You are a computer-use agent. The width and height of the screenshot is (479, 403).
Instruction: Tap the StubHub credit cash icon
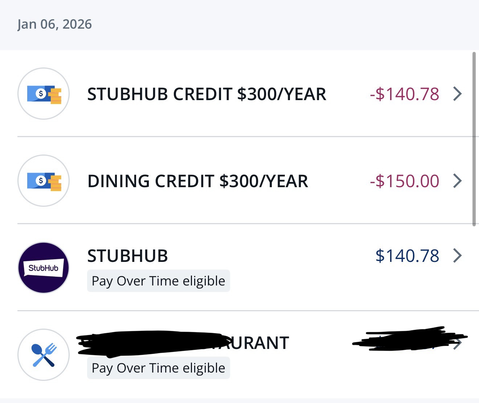click(44, 94)
